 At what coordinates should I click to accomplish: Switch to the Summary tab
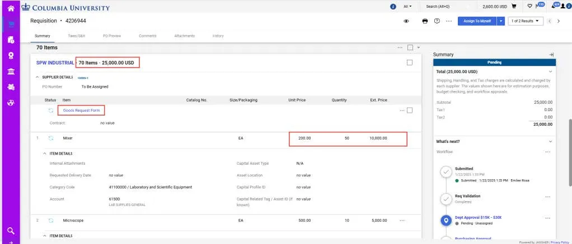[43, 36]
